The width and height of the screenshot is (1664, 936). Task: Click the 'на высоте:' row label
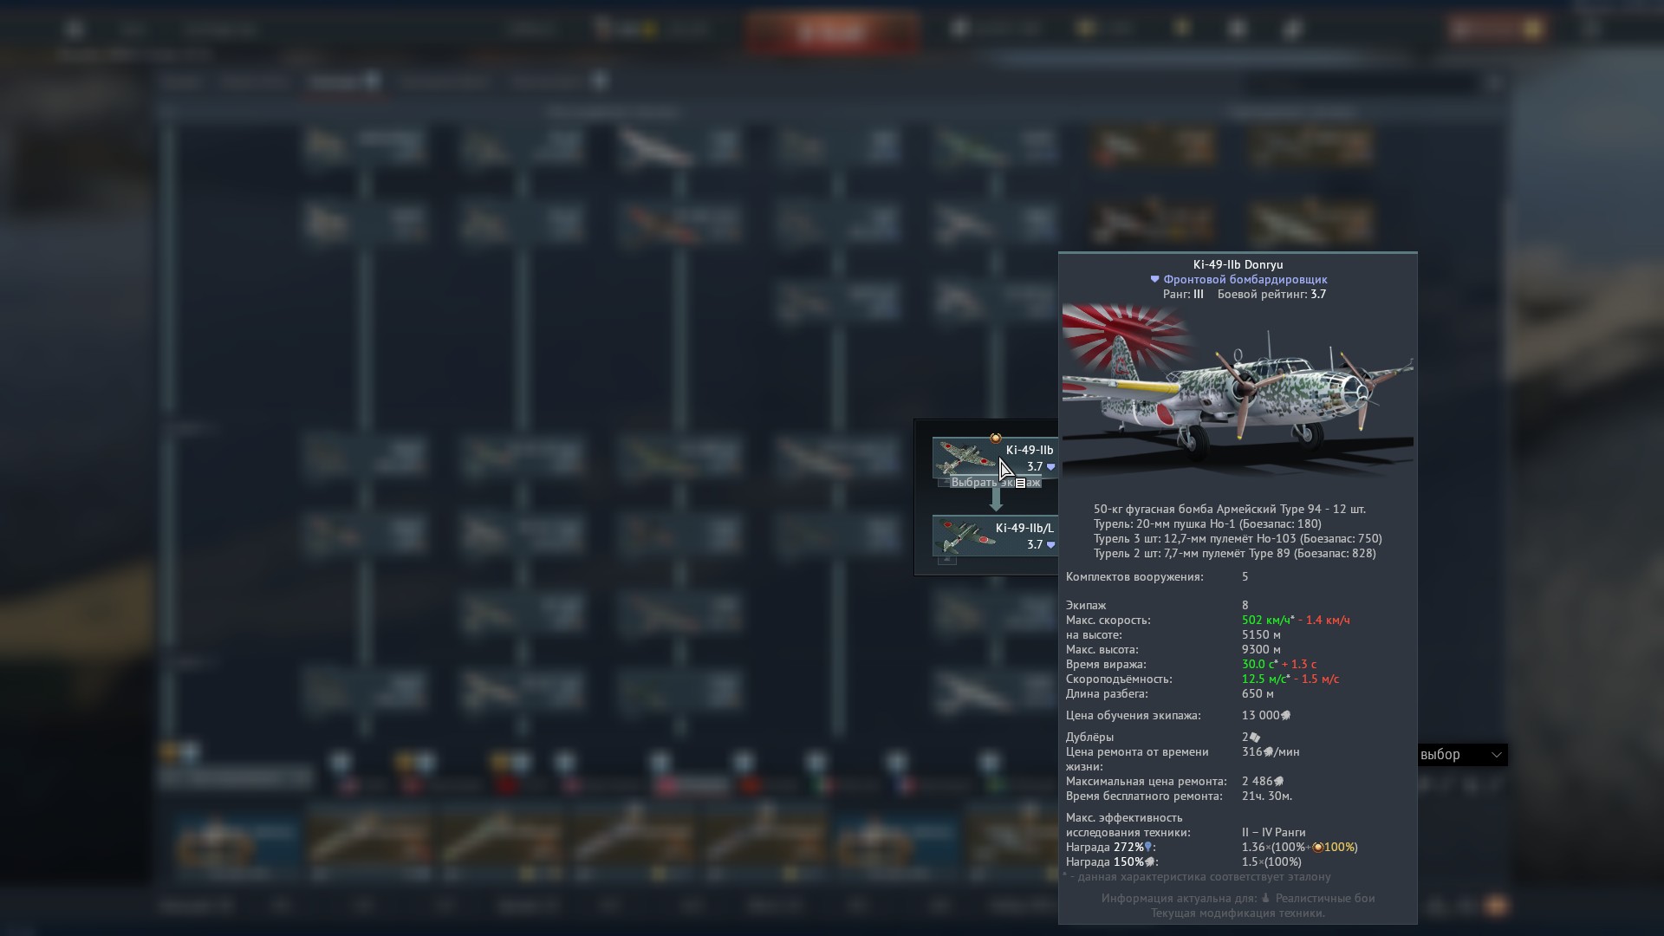[1094, 634]
